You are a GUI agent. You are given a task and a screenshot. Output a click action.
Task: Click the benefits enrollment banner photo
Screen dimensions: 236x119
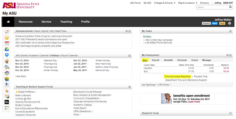[x=166, y=99]
